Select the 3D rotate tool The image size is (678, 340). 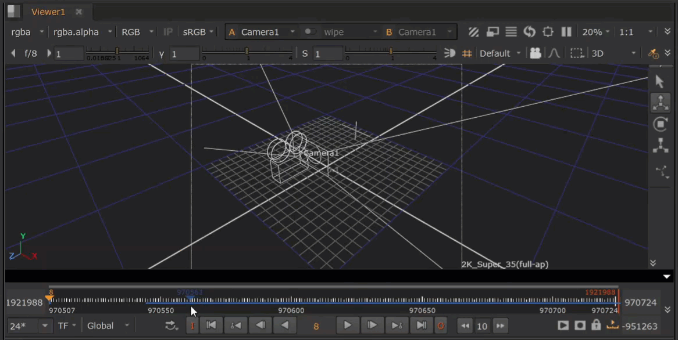(x=661, y=124)
